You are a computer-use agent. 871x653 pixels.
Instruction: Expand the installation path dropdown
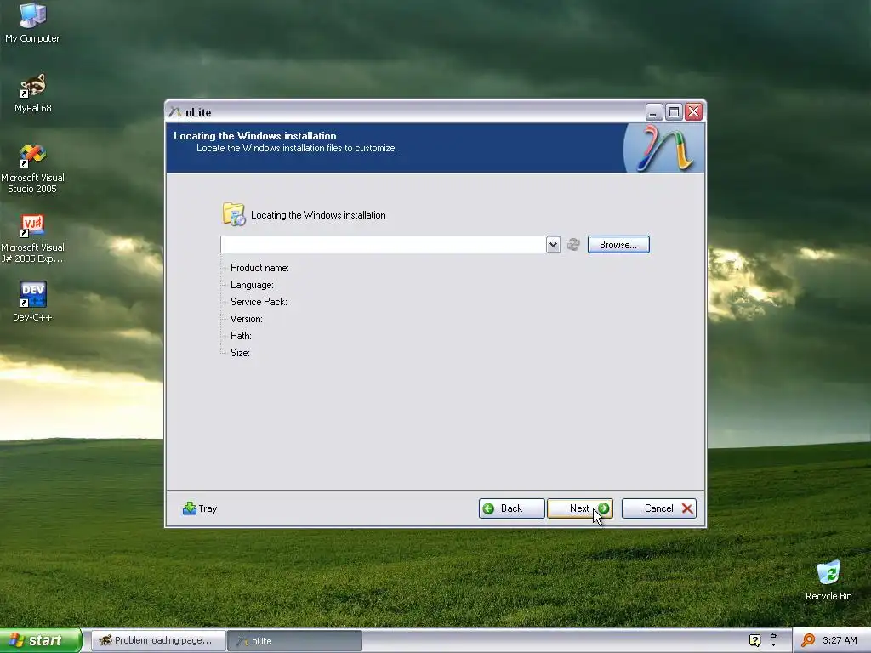point(553,244)
